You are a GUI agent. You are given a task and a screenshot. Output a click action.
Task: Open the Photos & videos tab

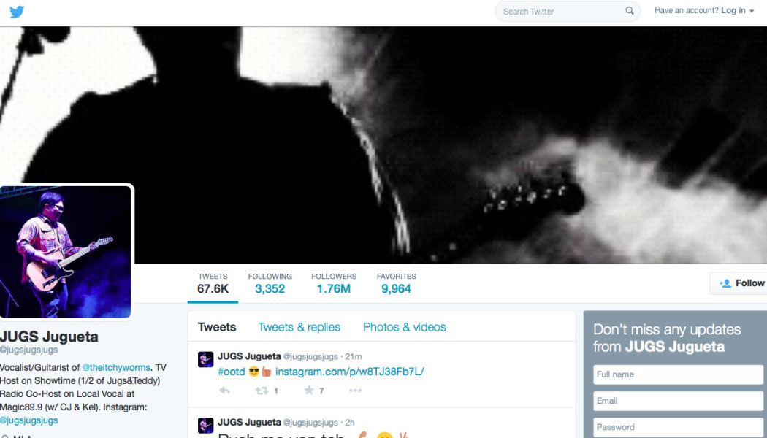[404, 327]
